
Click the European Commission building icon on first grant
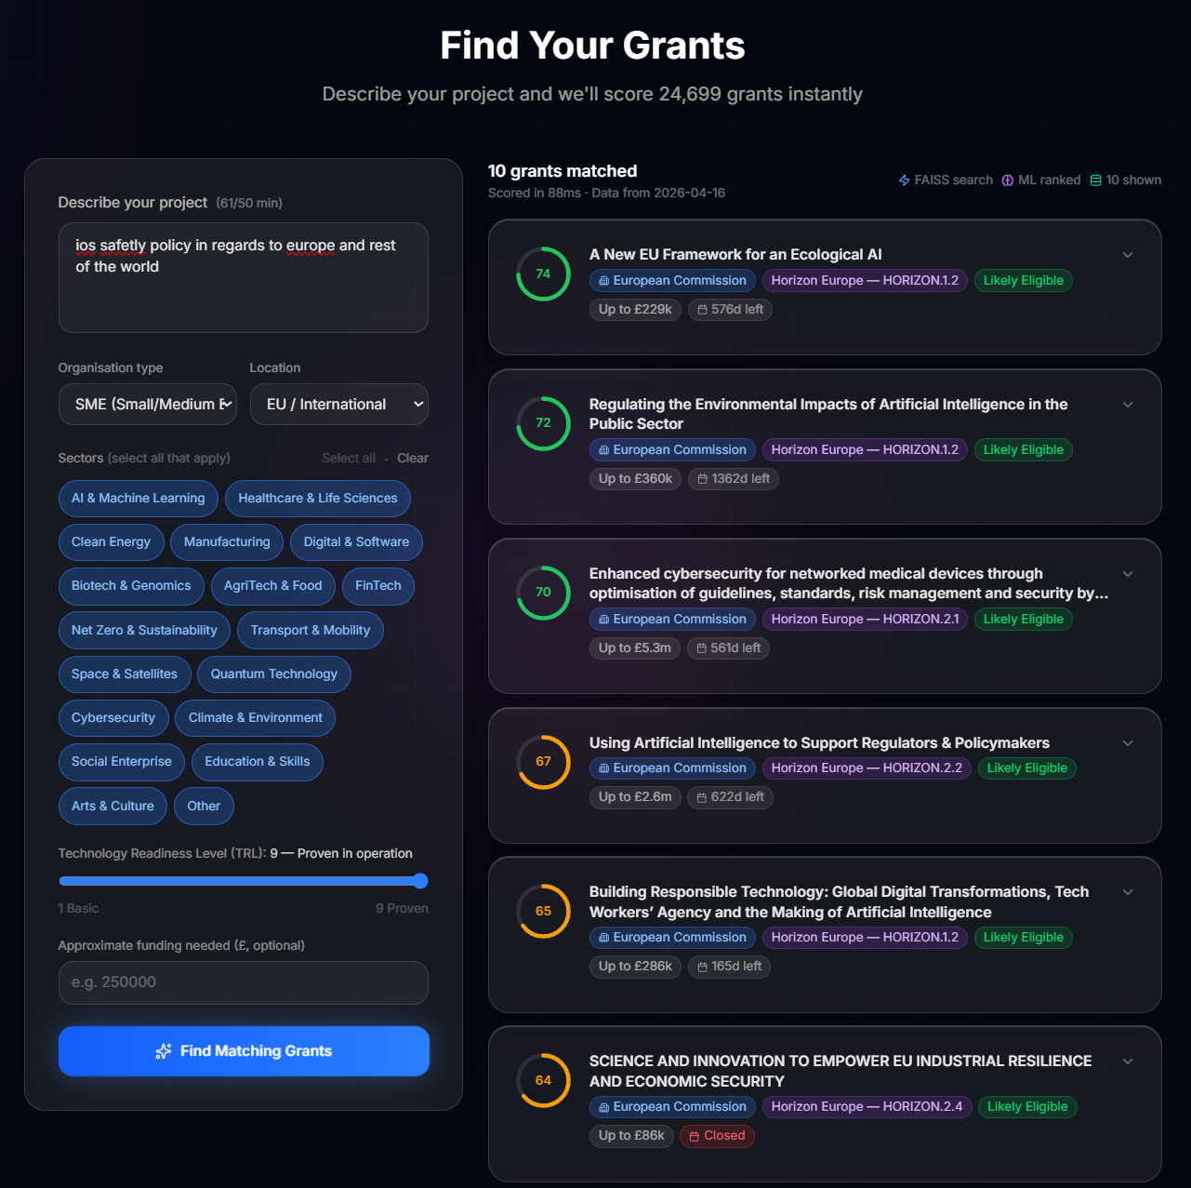[605, 280]
